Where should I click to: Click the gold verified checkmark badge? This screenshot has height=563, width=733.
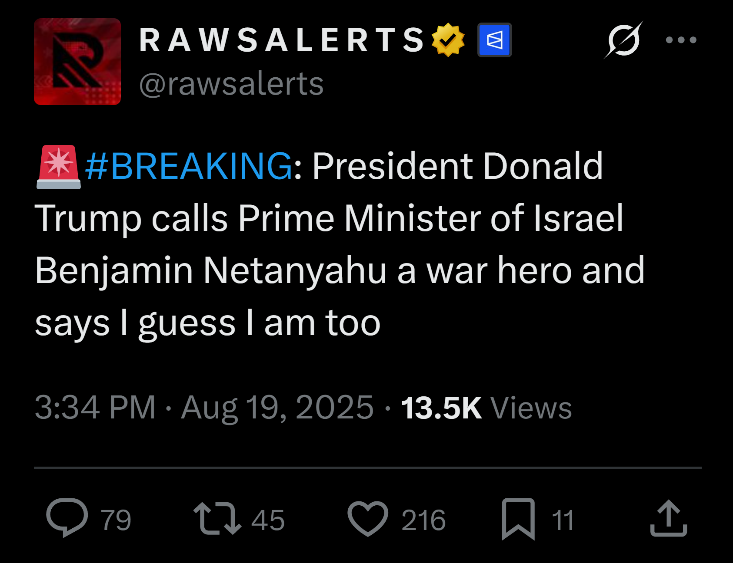448,40
